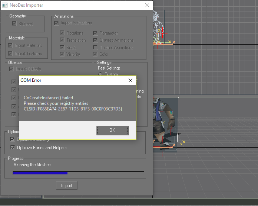Toggle Unwrap Animations checkbox
The image size is (258, 206).
[x=95, y=40]
